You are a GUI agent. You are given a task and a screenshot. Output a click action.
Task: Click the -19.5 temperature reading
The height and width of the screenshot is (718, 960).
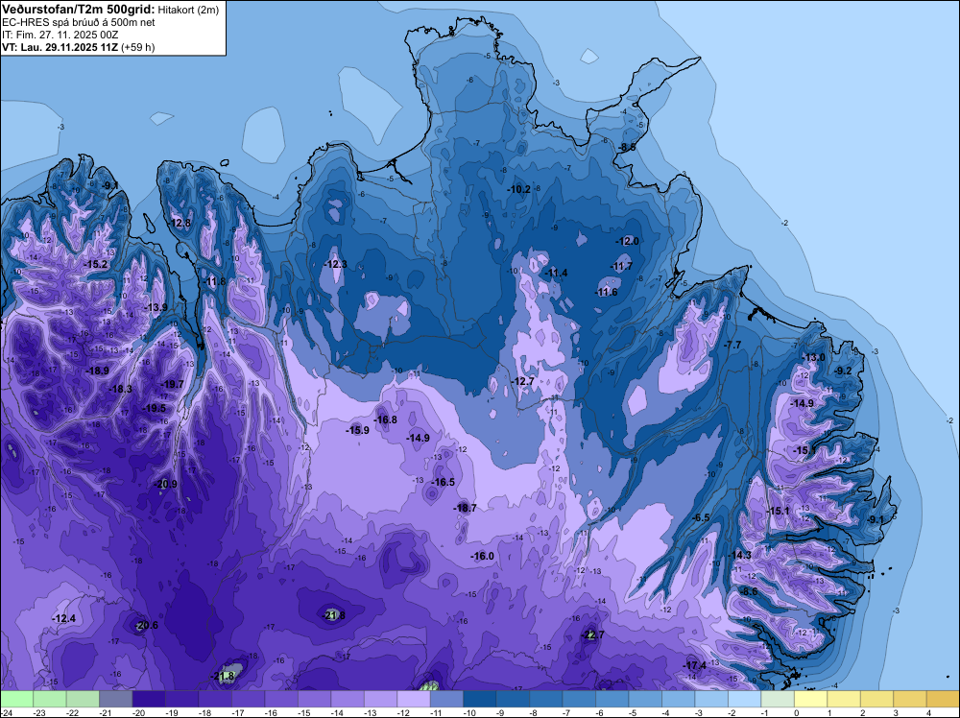[x=154, y=408]
